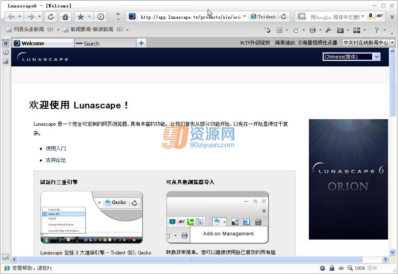Click the new window toolbar icon
This screenshot has height=274, width=398.
coord(296,30)
